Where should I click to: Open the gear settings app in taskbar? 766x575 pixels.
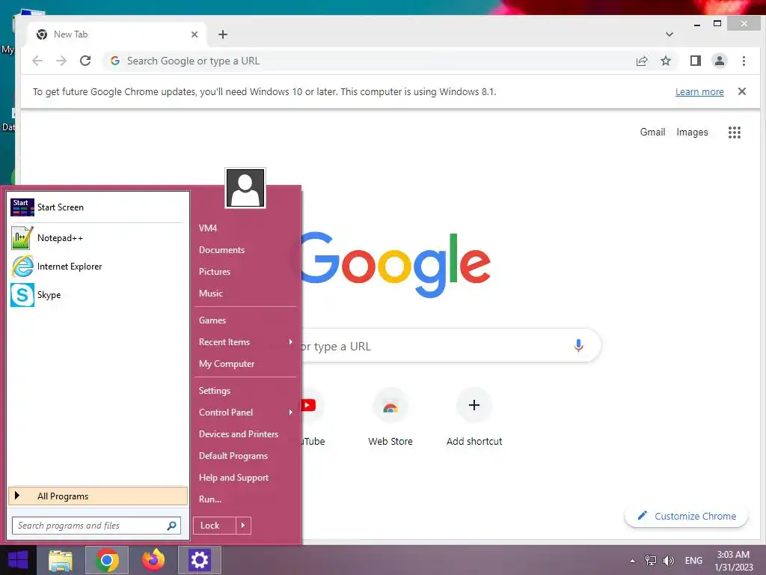click(199, 560)
